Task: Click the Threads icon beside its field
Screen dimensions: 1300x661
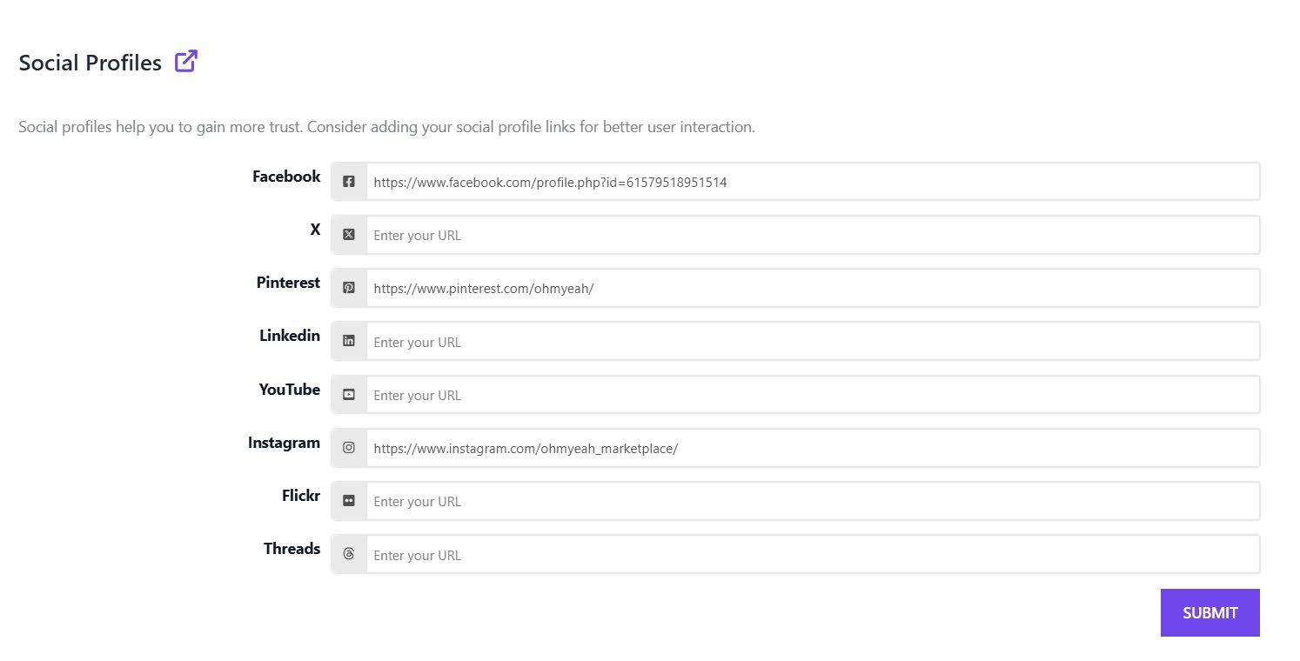Action: click(x=349, y=554)
